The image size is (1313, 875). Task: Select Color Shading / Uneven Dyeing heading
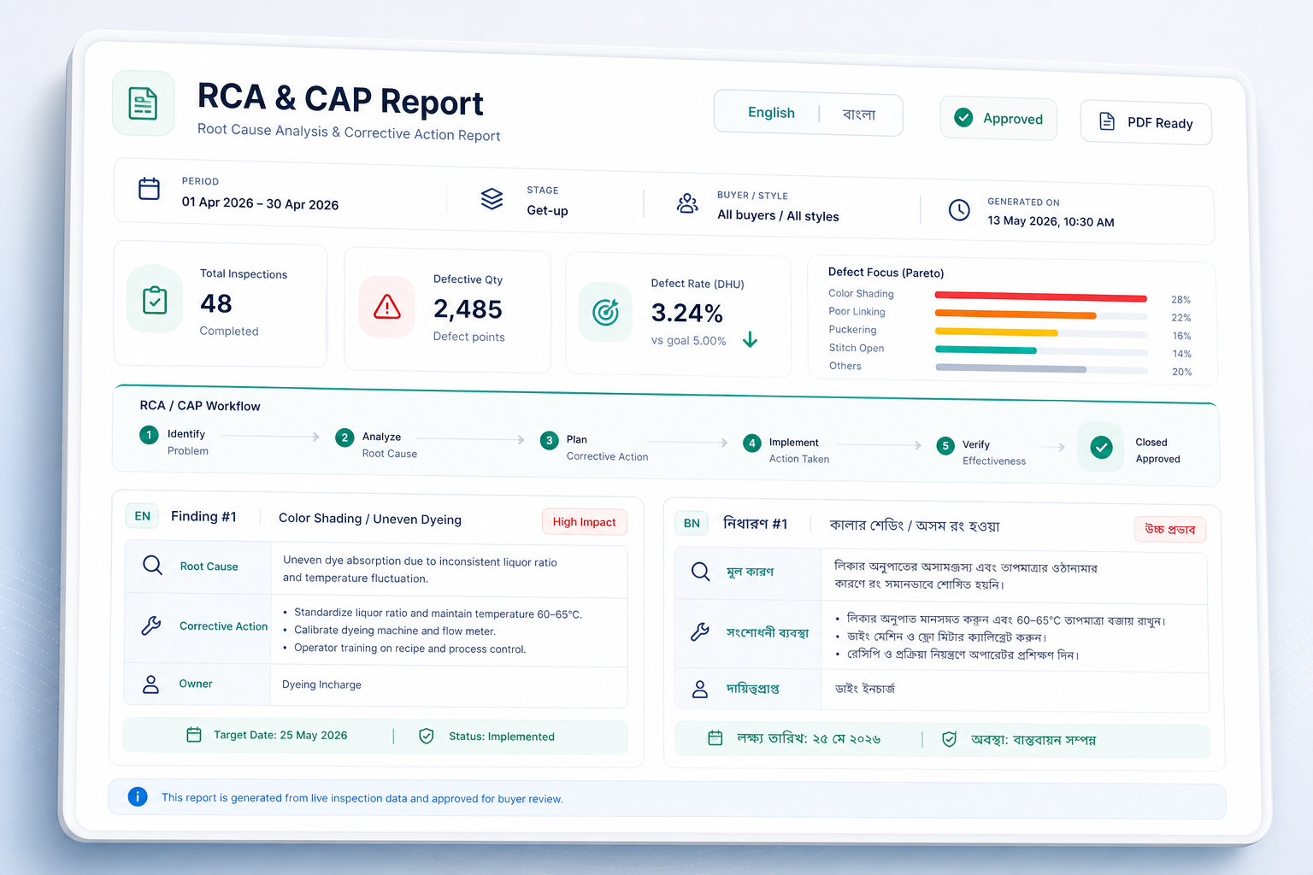pyautogui.click(x=370, y=519)
